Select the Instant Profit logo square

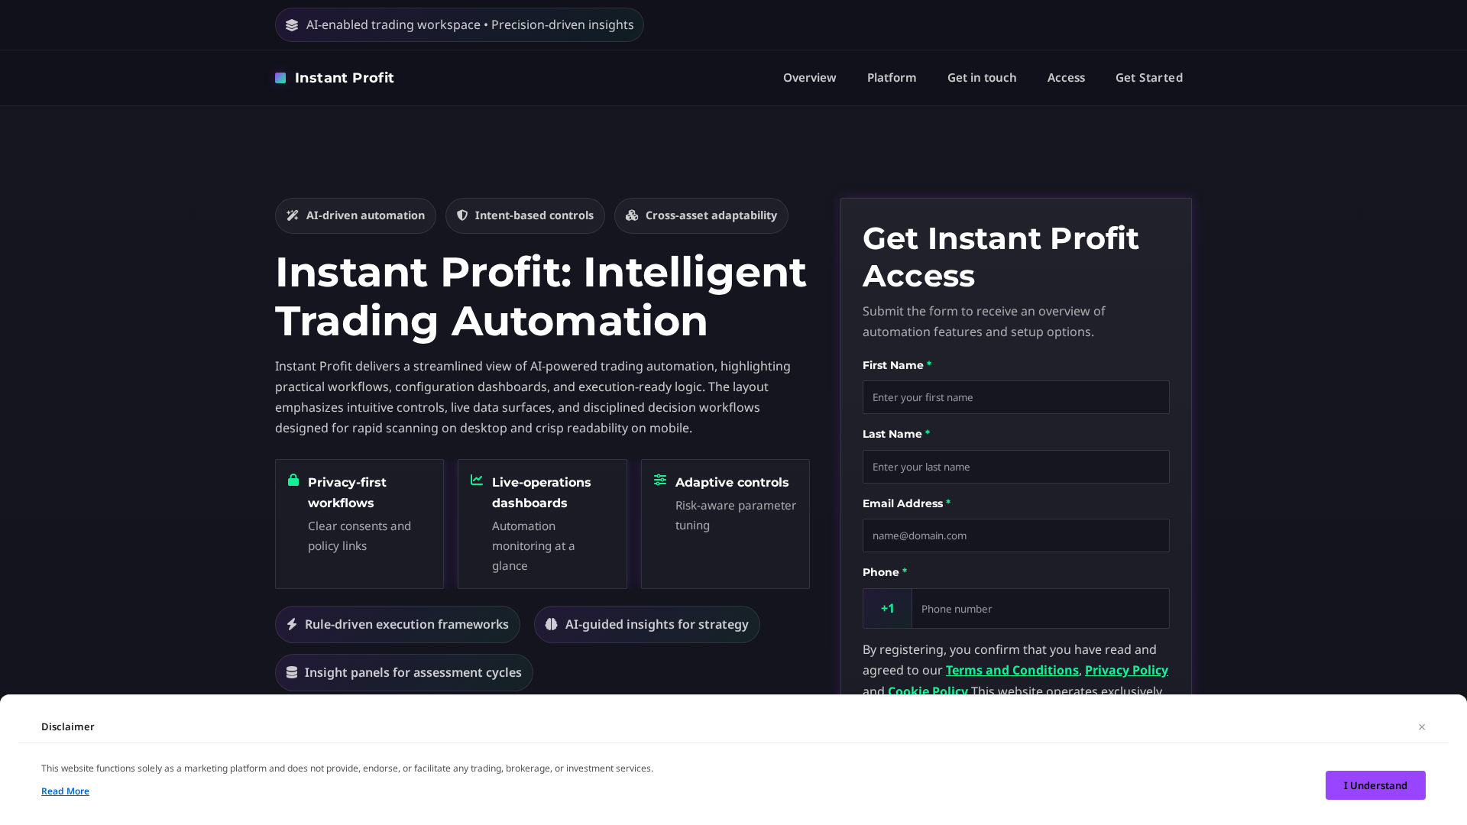point(280,77)
